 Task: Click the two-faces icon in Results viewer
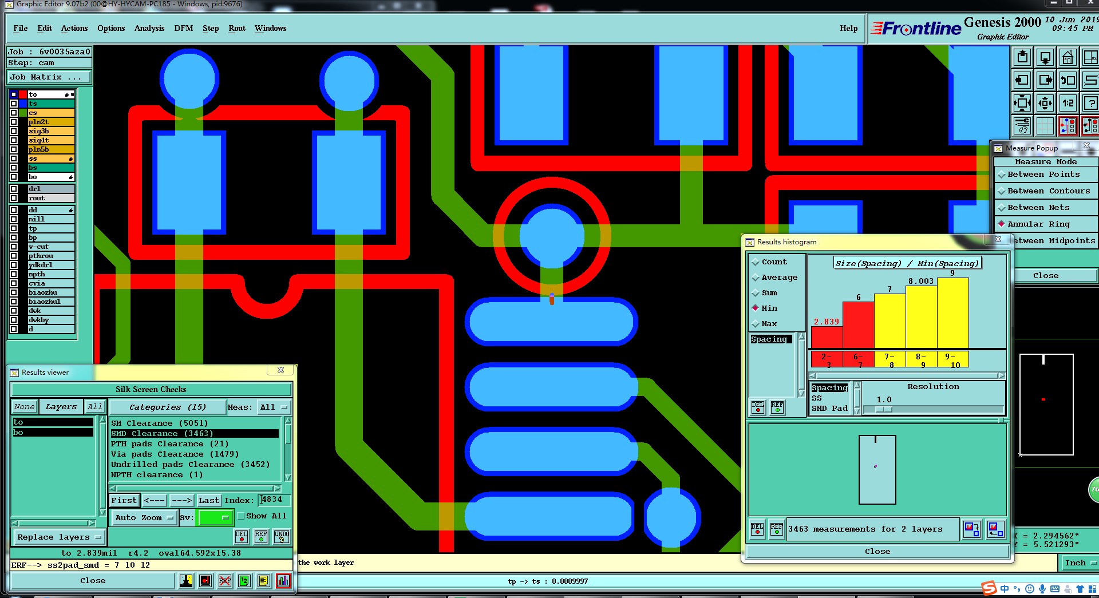[x=186, y=581]
